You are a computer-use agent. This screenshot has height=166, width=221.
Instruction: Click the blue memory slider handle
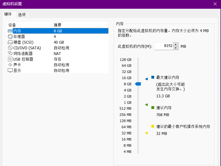coord(138,84)
